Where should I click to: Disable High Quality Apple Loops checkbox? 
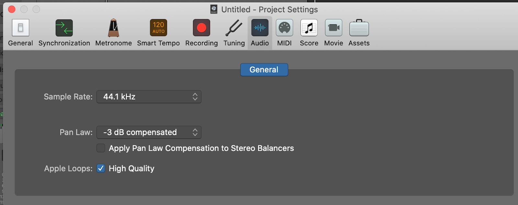pyautogui.click(x=101, y=168)
